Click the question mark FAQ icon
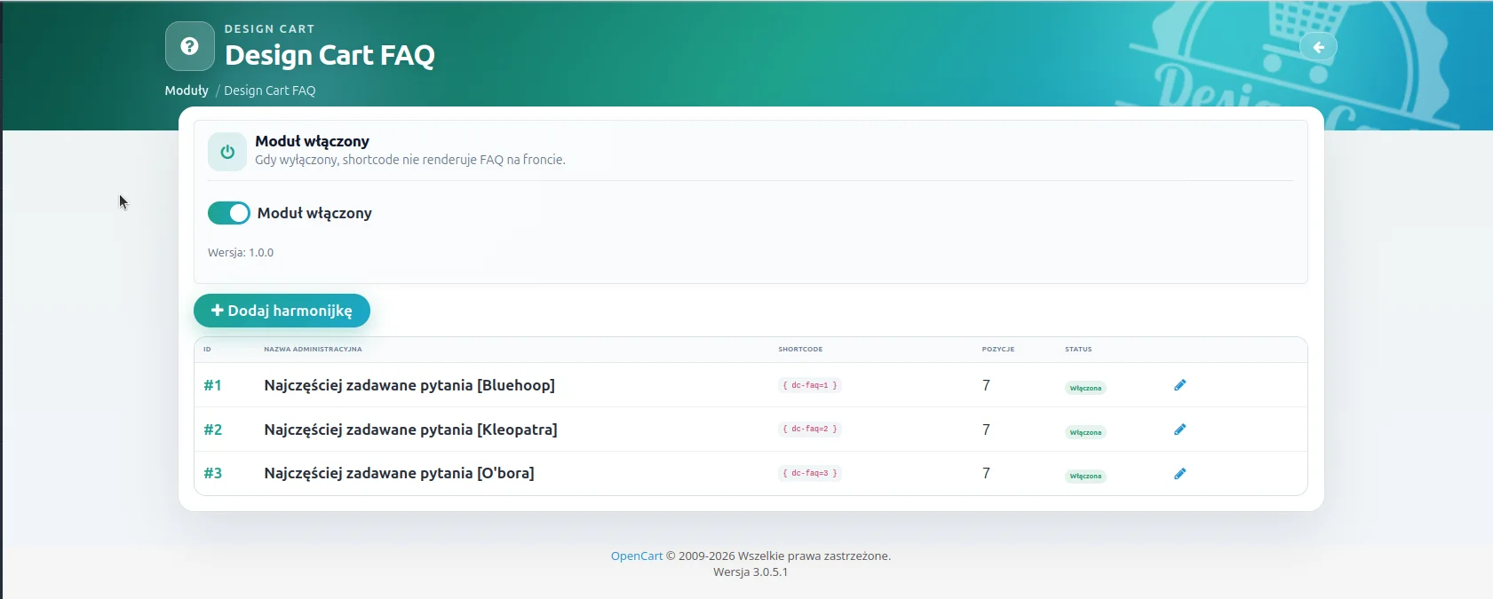1493x599 pixels. point(190,46)
